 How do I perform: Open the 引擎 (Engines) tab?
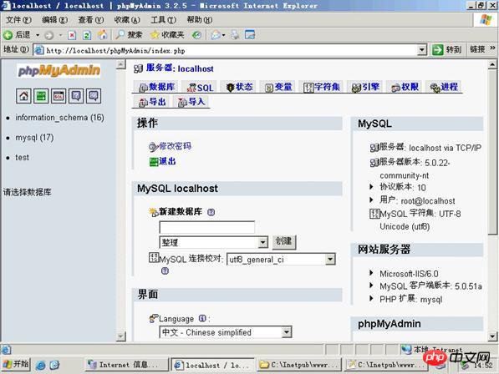pos(365,87)
